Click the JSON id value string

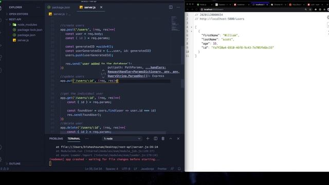click(x=243, y=48)
